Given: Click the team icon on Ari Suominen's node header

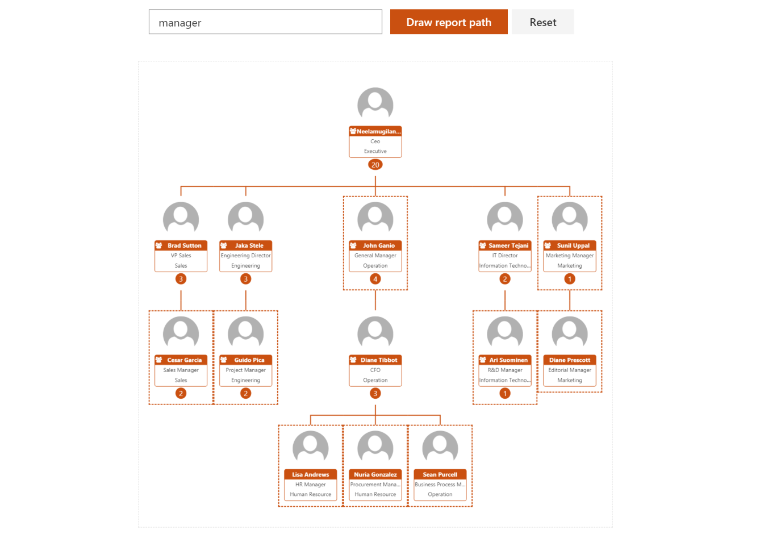Looking at the screenshot, I should click(483, 360).
